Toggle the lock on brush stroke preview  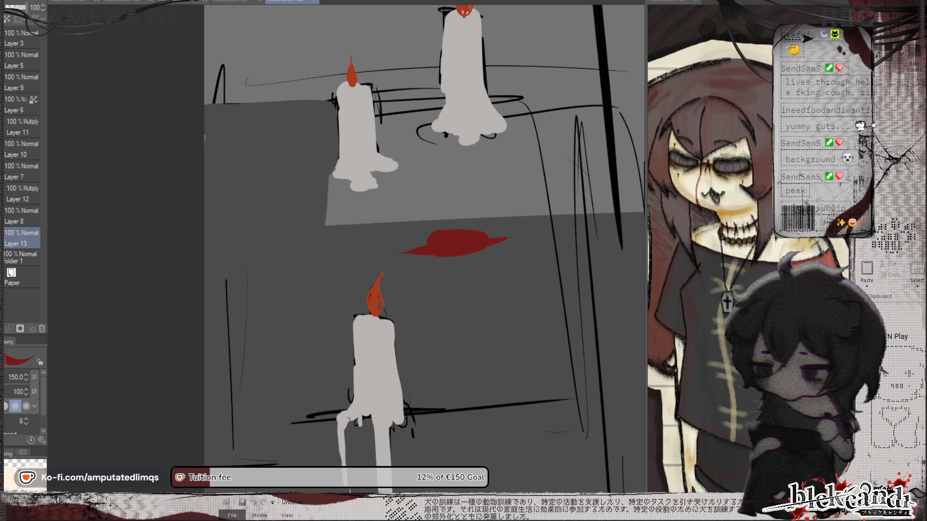40,362
